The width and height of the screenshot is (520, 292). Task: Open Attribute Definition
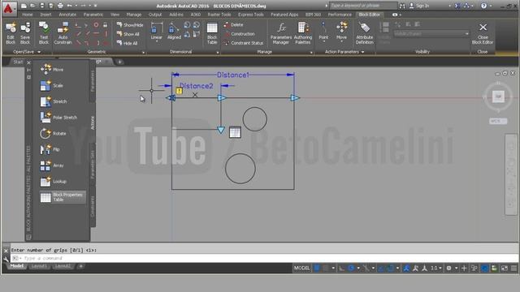pos(365,33)
